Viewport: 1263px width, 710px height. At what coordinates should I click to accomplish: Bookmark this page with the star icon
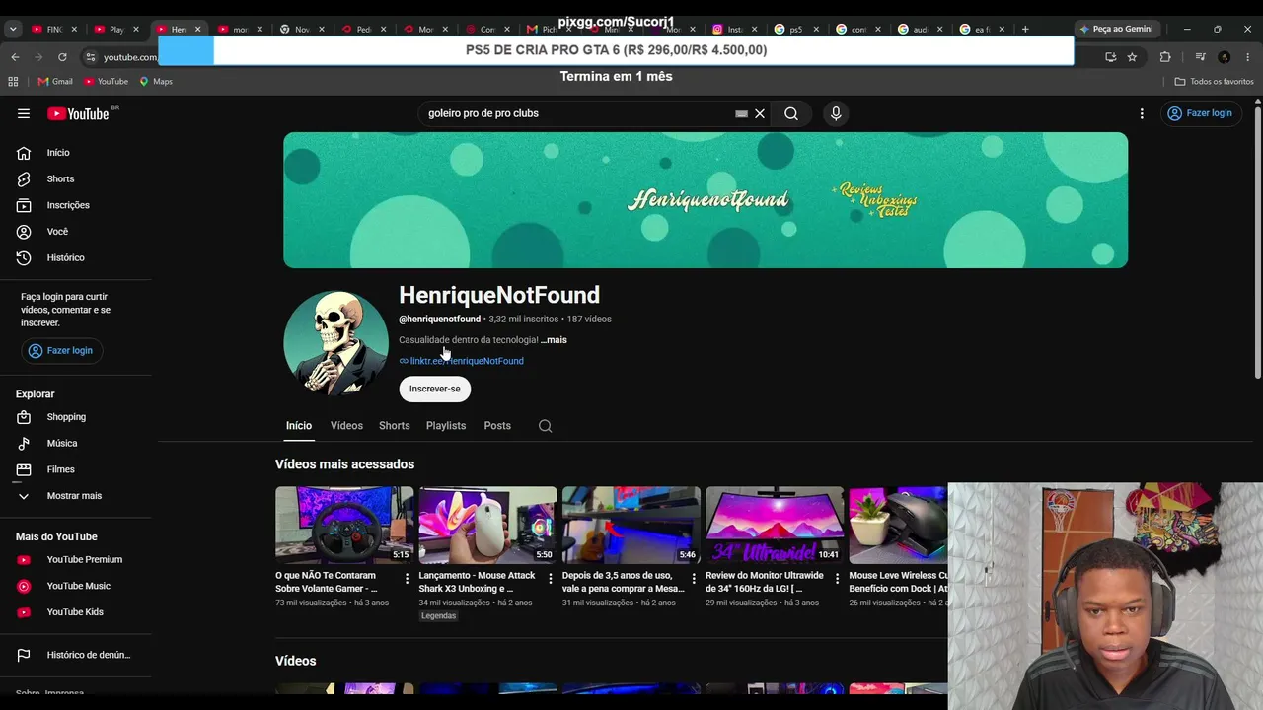tap(1132, 57)
